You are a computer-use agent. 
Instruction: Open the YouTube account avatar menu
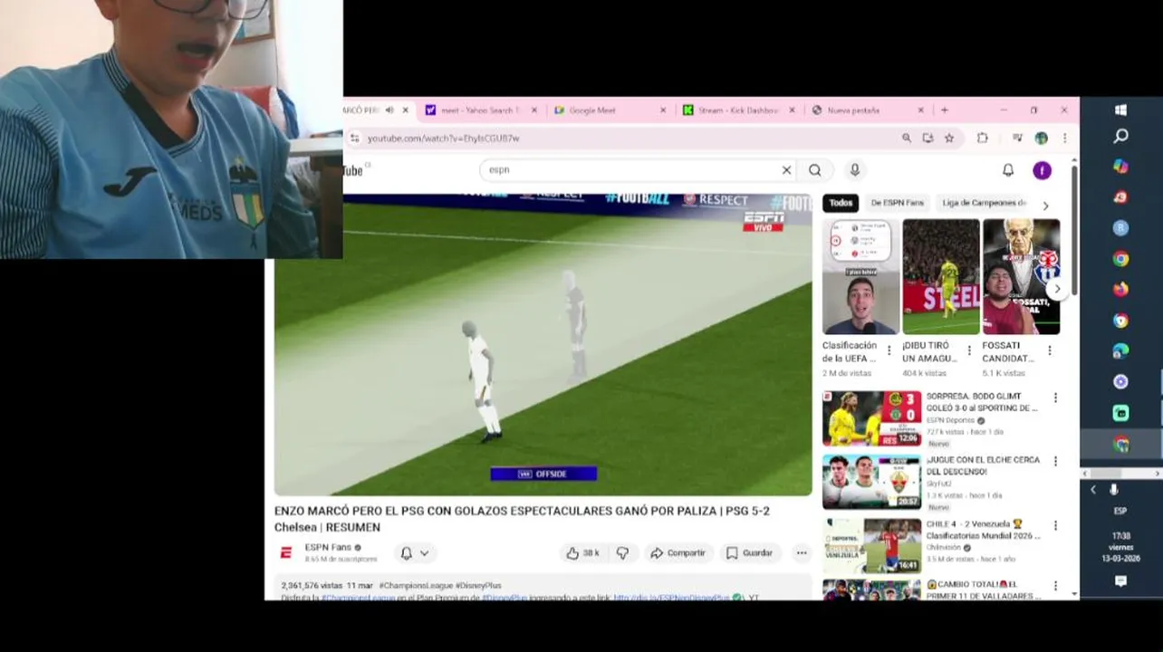(x=1042, y=170)
